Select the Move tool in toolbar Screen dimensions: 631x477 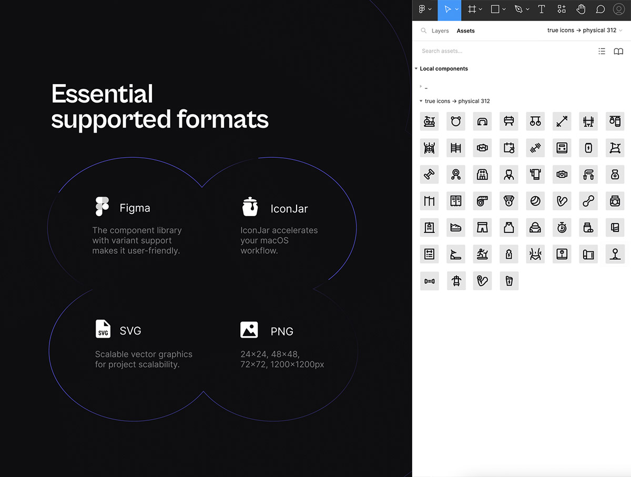(447, 9)
